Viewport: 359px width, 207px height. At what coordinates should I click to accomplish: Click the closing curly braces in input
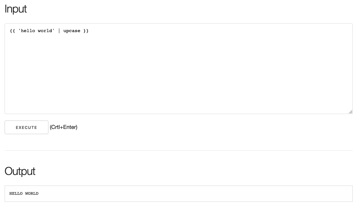(86, 31)
